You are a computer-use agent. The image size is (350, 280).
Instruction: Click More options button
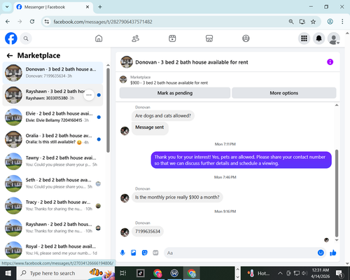click(x=284, y=93)
